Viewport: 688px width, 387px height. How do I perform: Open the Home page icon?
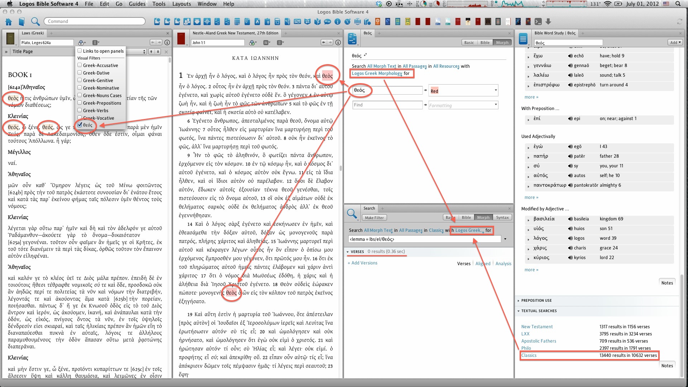point(9,21)
